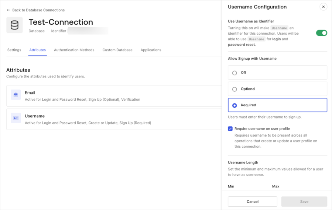
Task: Click the Test-Connection title
Action: pyautogui.click(x=61, y=22)
